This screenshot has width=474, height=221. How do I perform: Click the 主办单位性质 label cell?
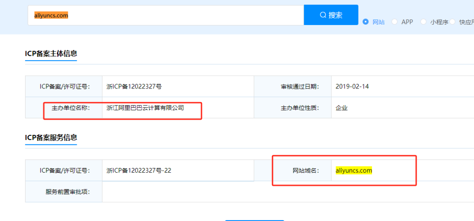click(x=292, y=107)
